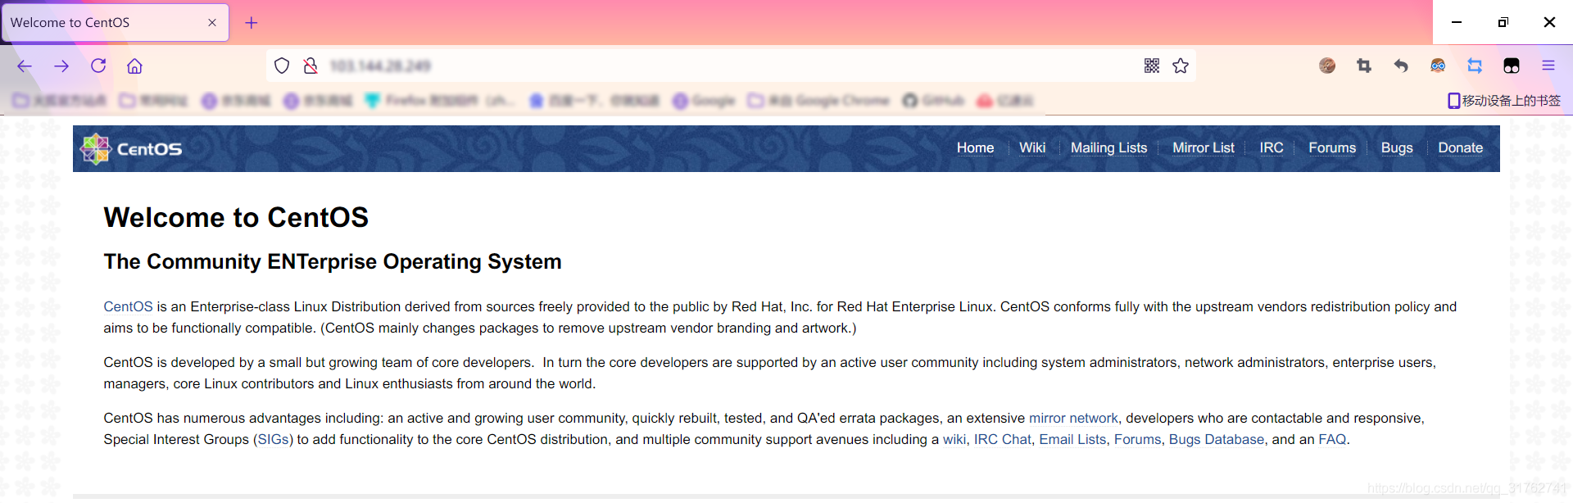The image size is (1573, 503).
Task: Click the CentOS logo in header
Action: [x=131, y=148]
